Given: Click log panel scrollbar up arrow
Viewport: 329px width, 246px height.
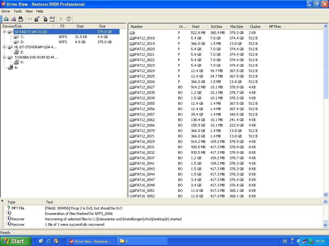Looking at the screenshot, I should [325, 202].
